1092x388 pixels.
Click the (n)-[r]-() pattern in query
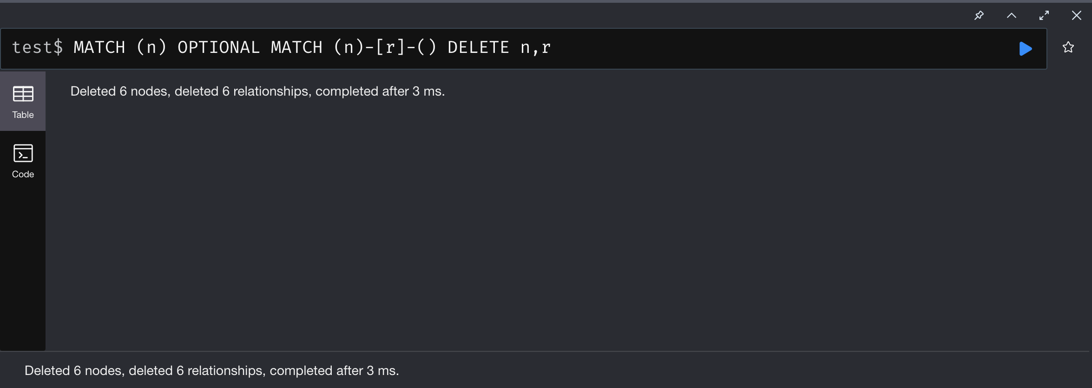tap(385, 47)
